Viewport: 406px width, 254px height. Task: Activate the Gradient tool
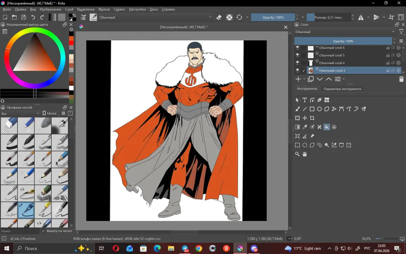[297, 127]
